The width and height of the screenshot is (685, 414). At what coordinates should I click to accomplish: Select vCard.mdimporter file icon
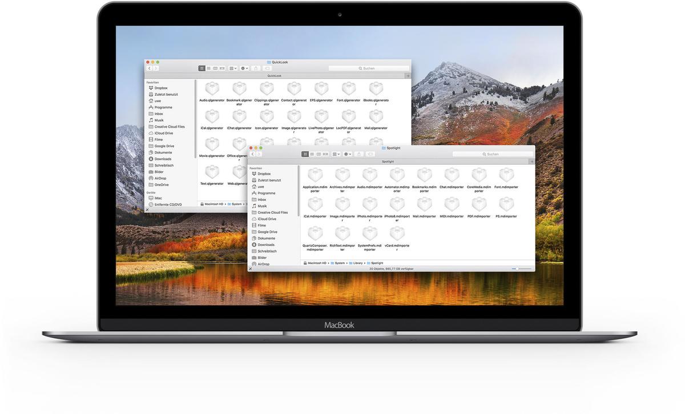(x=397, y=234)
